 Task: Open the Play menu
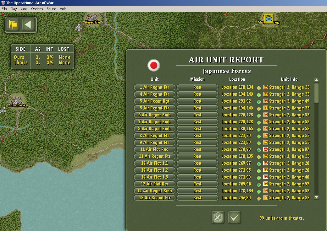(14, 9)
